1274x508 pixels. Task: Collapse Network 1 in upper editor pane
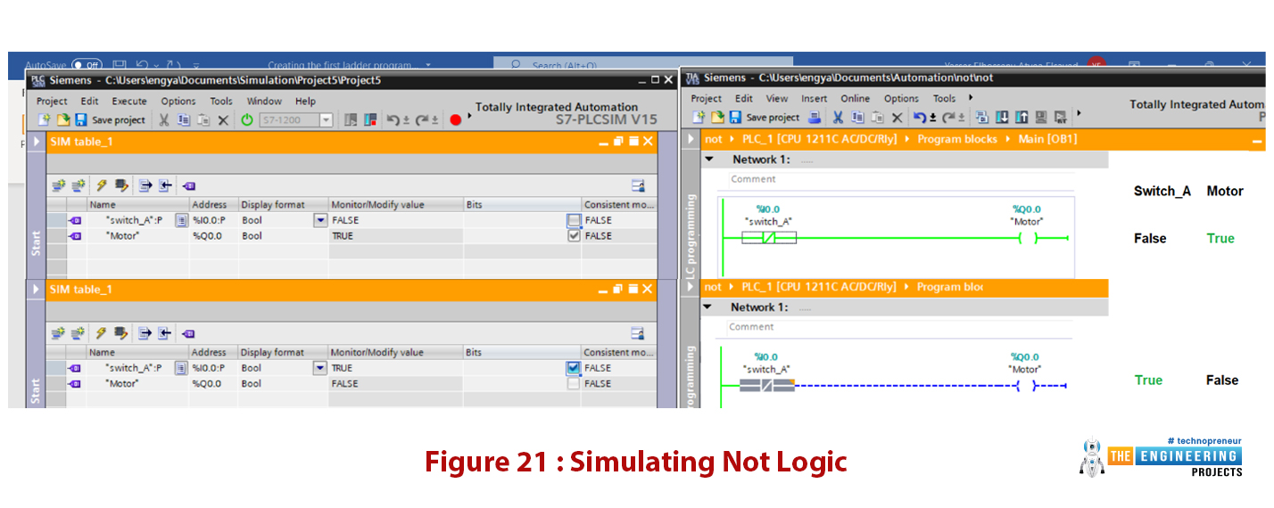coord(709,160)
